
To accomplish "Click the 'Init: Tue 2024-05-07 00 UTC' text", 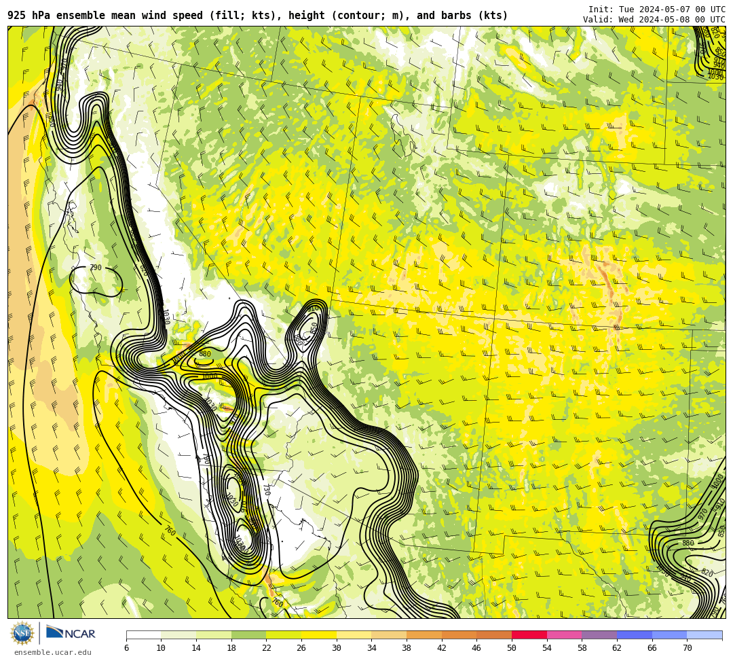I will coord(657,10).
